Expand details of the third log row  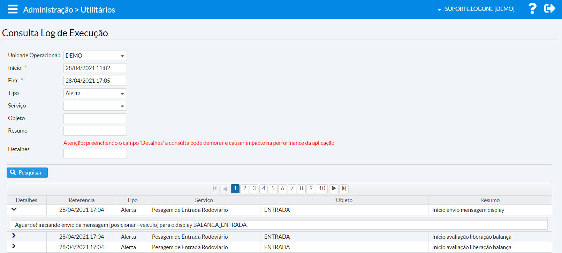14,246
